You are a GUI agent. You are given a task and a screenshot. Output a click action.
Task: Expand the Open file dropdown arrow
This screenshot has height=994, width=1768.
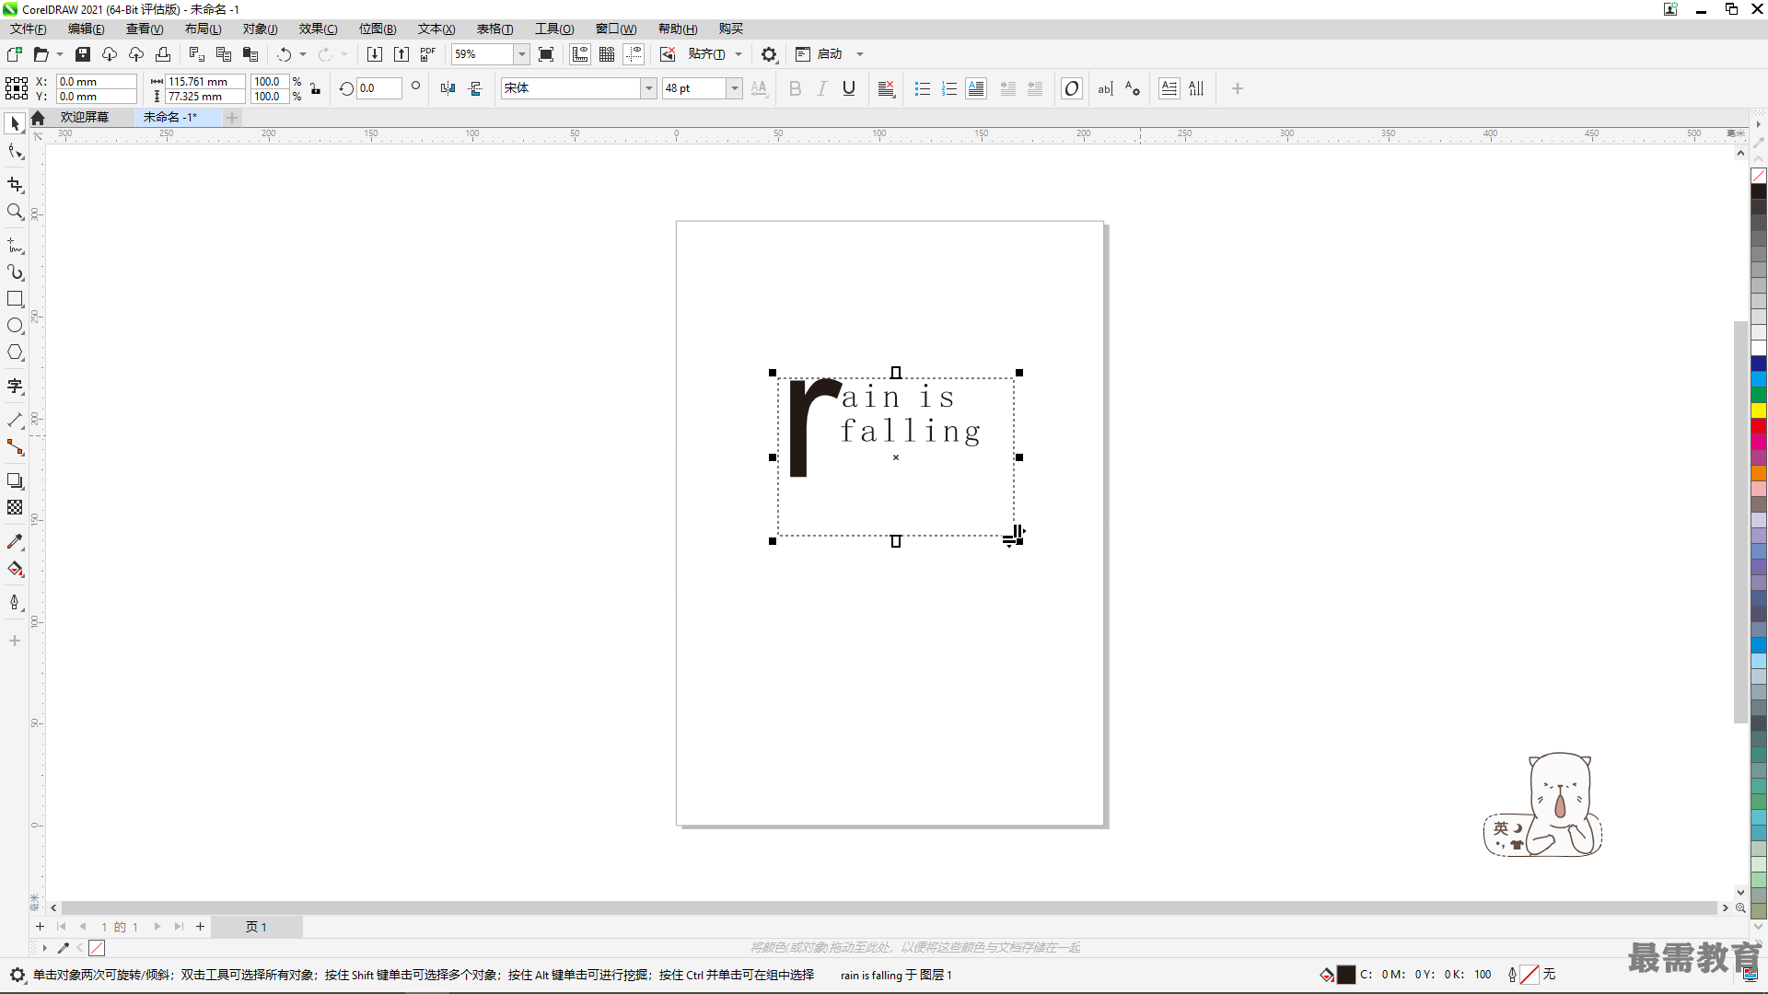pos(60,54)
